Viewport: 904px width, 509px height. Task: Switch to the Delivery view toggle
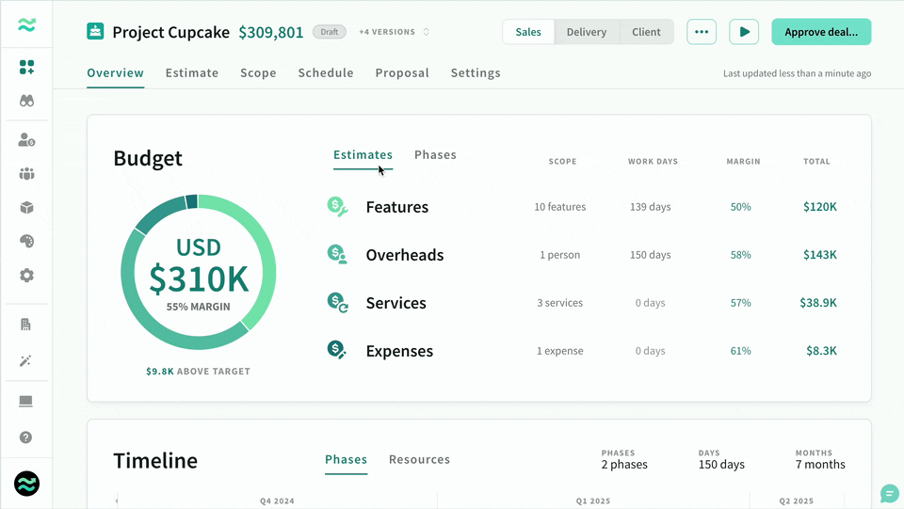587,32
